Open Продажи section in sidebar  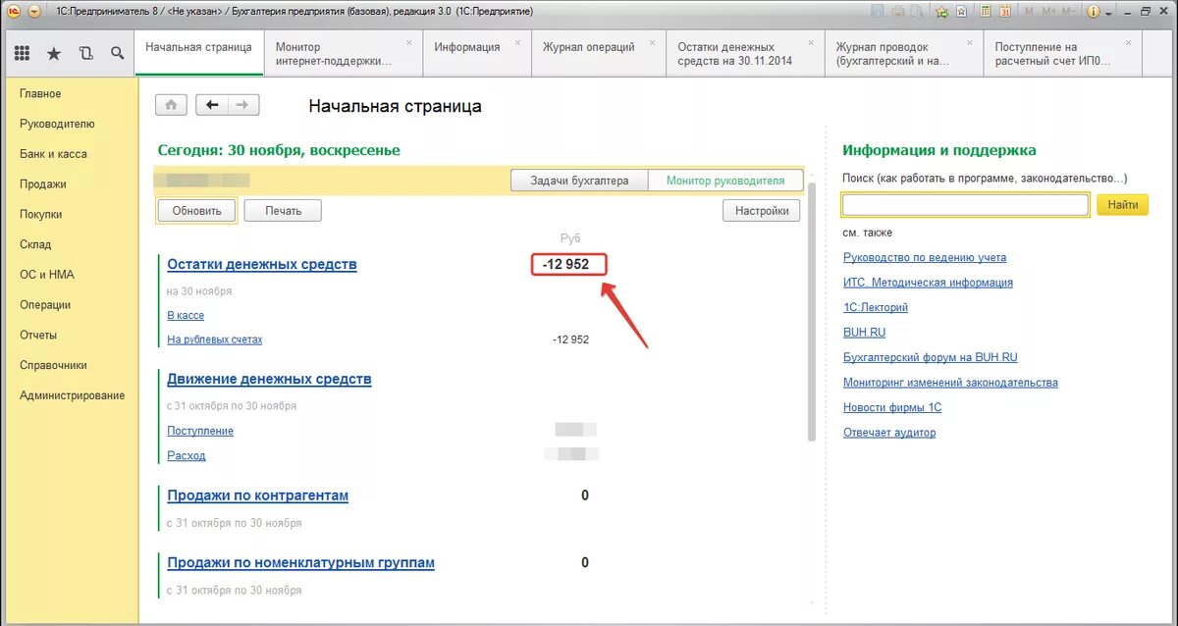tap(43, 184)
